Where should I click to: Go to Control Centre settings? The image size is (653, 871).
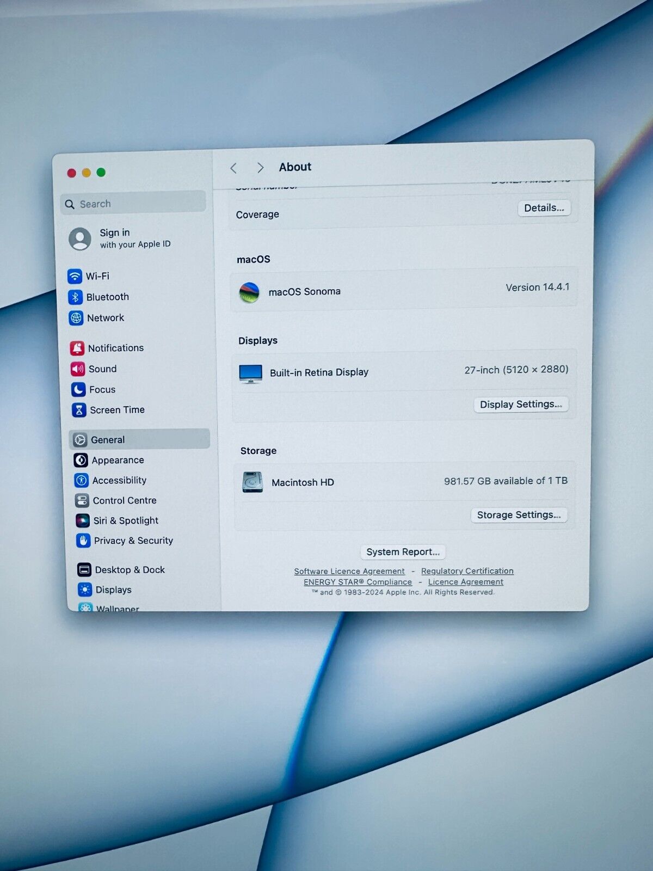(x=124, y=500)
